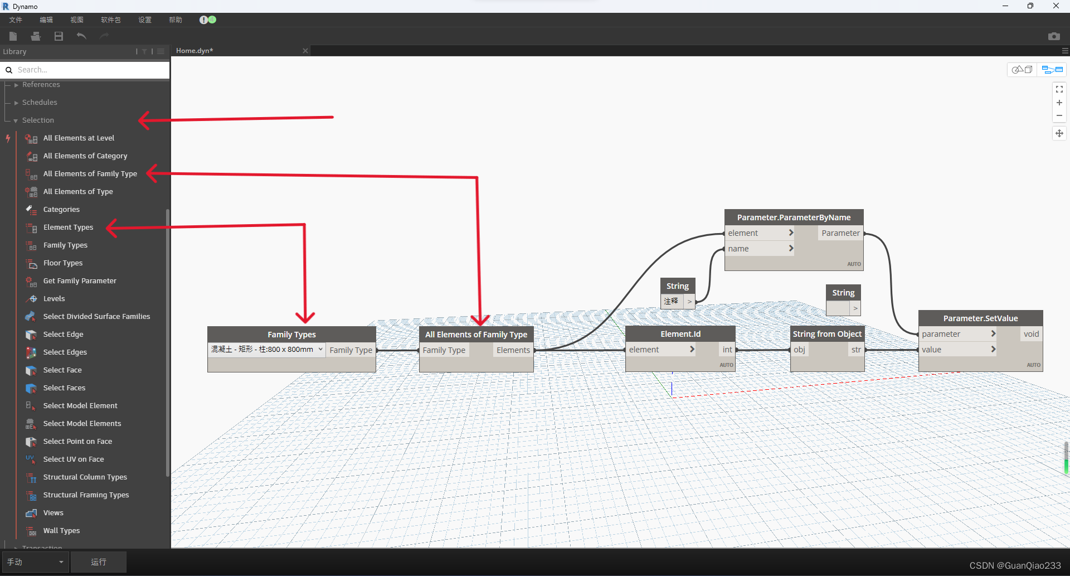This screenshot has height=576, width=1070.
Task: Select the Home.dyn tab
Action: pyautogui.click(x=194, y=50)
